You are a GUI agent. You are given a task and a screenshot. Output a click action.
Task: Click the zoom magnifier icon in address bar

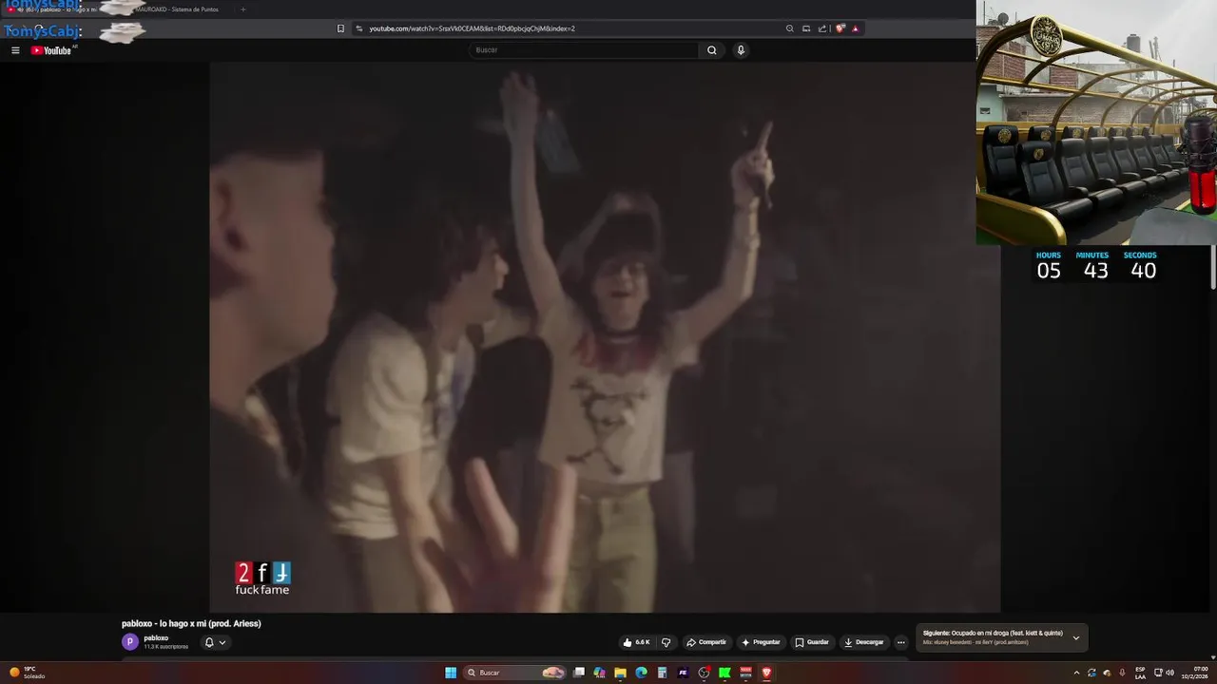[789, 28]
